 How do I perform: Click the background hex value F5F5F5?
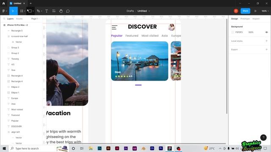pos(239,32)
